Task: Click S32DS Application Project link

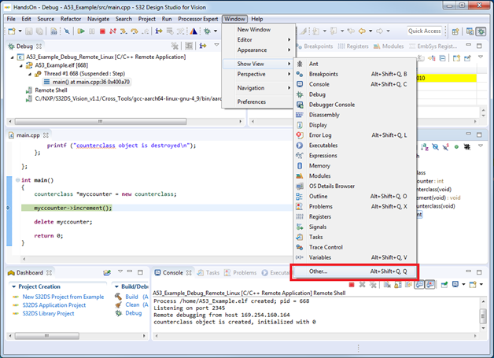Action: [x=53, y=305]
